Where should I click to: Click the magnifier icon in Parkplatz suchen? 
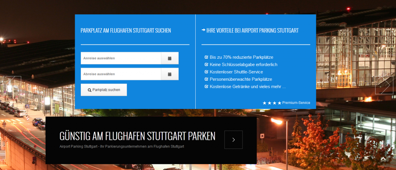pyautogui.click(x=90, y=90)
